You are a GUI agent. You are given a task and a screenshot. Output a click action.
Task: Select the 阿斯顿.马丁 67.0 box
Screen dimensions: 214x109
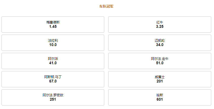tap(53, 79)
